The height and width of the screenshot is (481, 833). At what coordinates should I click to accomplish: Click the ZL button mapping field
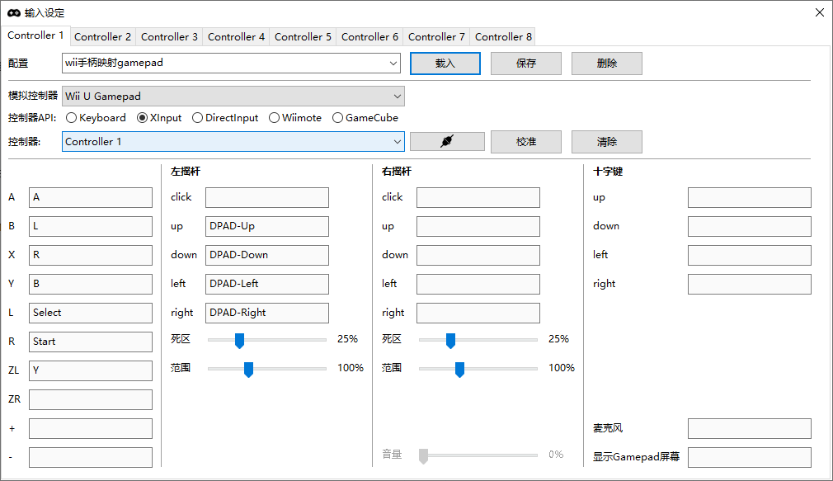tap(91, 370)
